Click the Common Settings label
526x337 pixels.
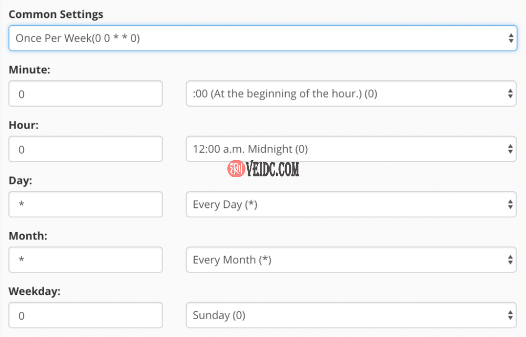(x=56, y=14)
